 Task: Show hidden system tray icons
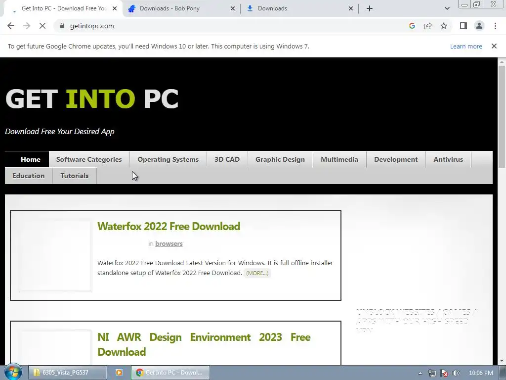pyautogui.click(x=420, y=373)
